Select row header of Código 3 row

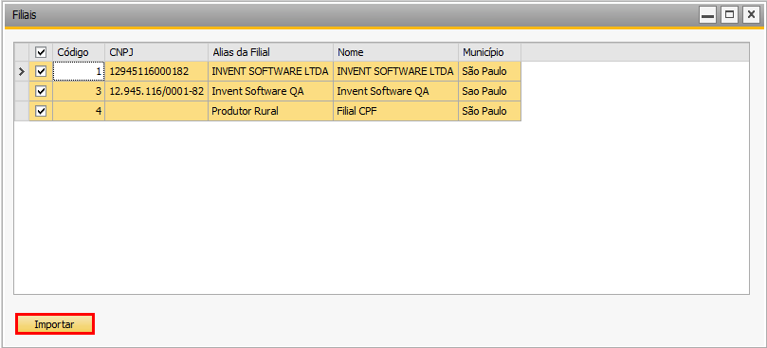click(22, 91)
